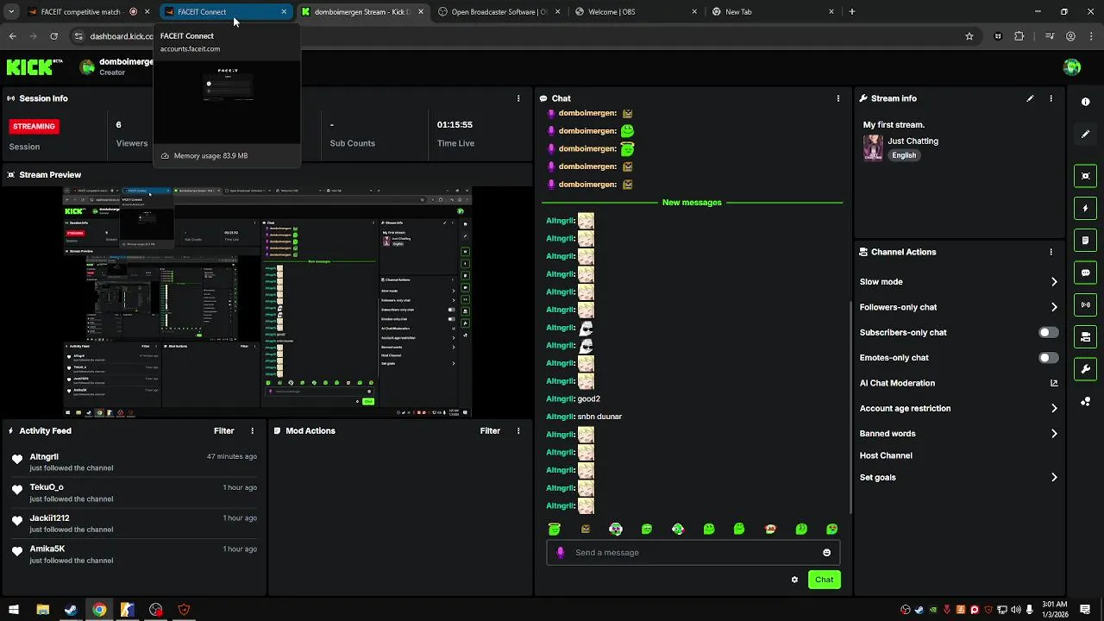Open Steam from the taskbar
The image size is (1104, 621).
pyautogui.click(x=71, y=610)
